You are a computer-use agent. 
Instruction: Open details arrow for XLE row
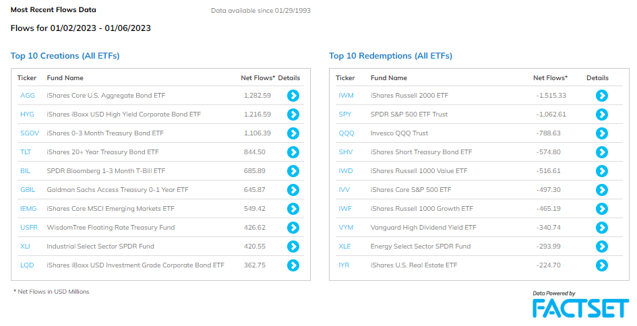coord(602,247)
